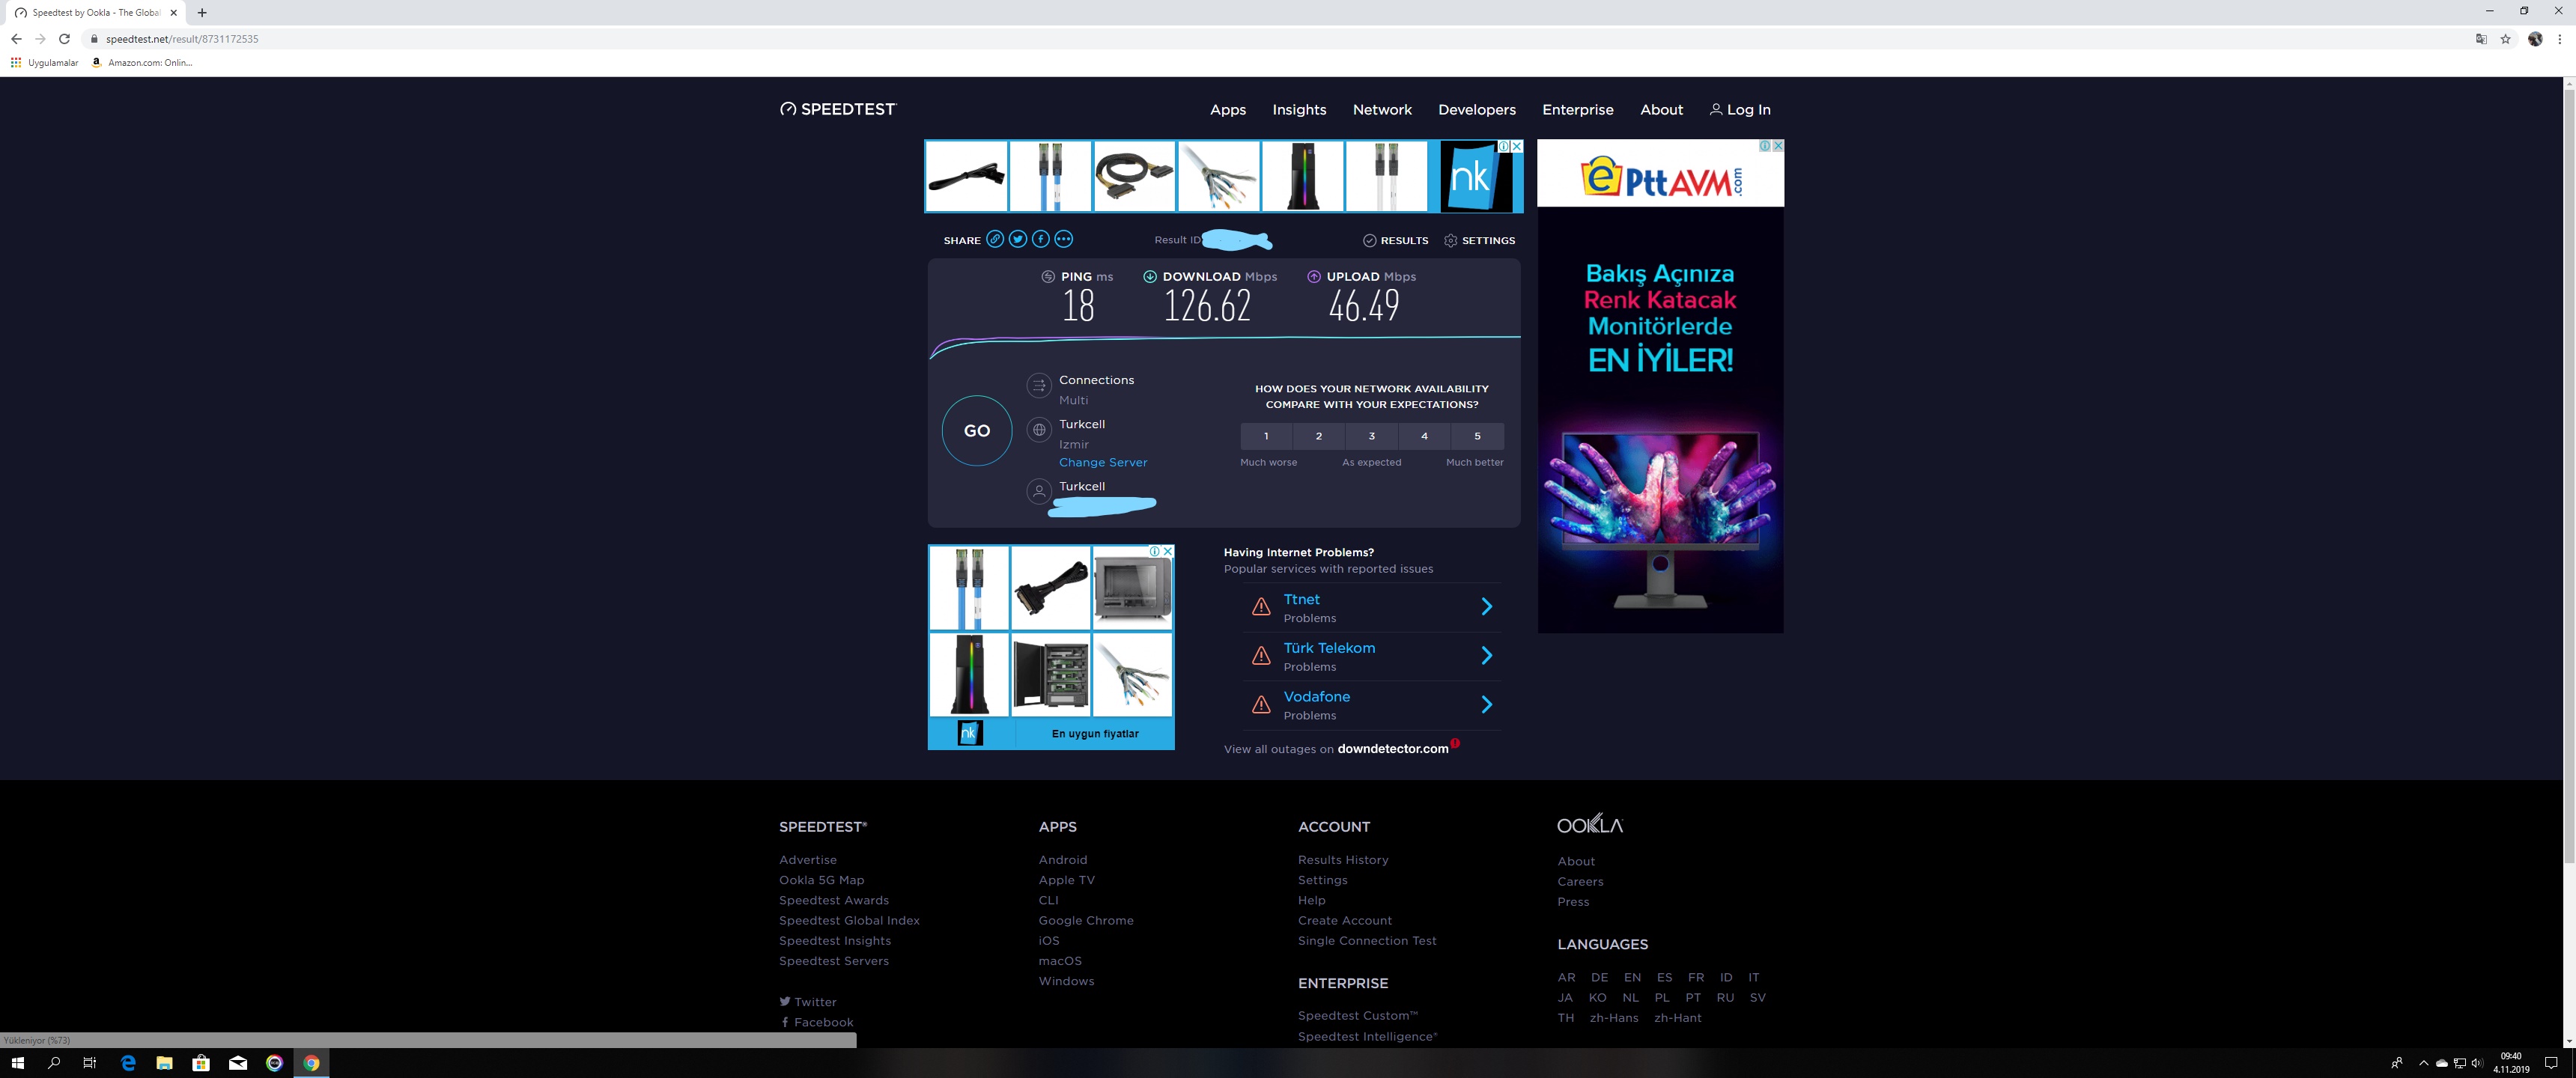Open Edge browser from taskbar
This screenshot has width=2576, height=1078.
pos(128,1062)
